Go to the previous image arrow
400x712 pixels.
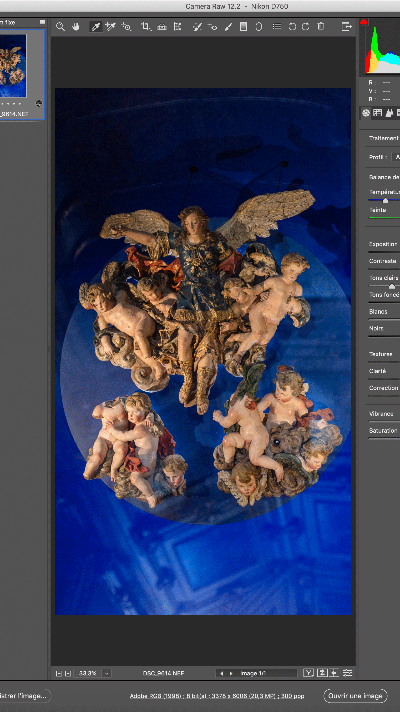(x=222, y=674)
